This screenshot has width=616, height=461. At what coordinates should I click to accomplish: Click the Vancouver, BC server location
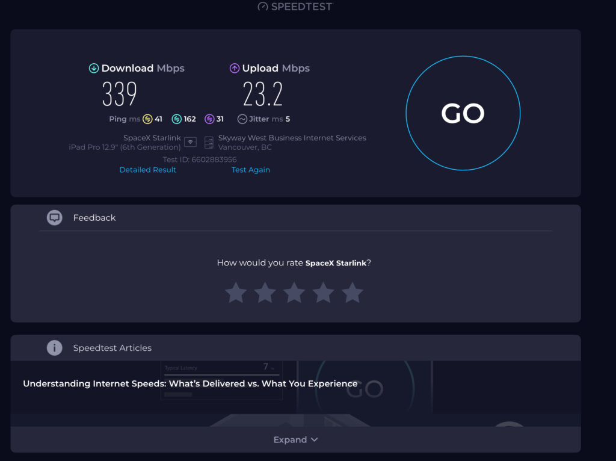click(245, 147)
